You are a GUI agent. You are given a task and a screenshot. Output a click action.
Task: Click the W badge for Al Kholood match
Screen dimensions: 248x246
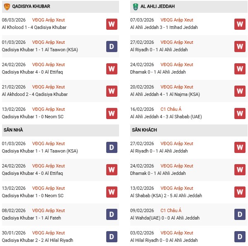pyautogui.click(x=112, y=24)
